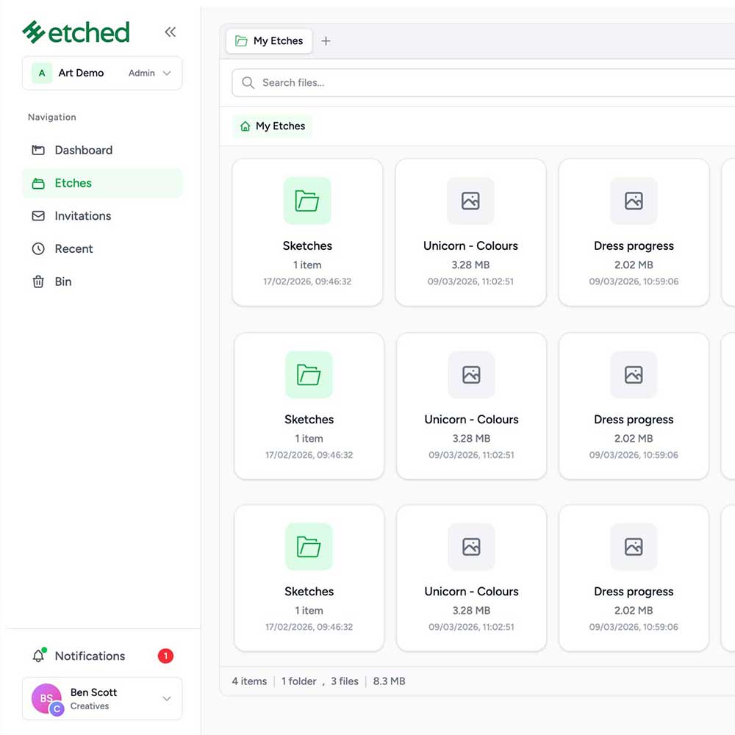Open the Notifications link in sidebar

(90, 656)
